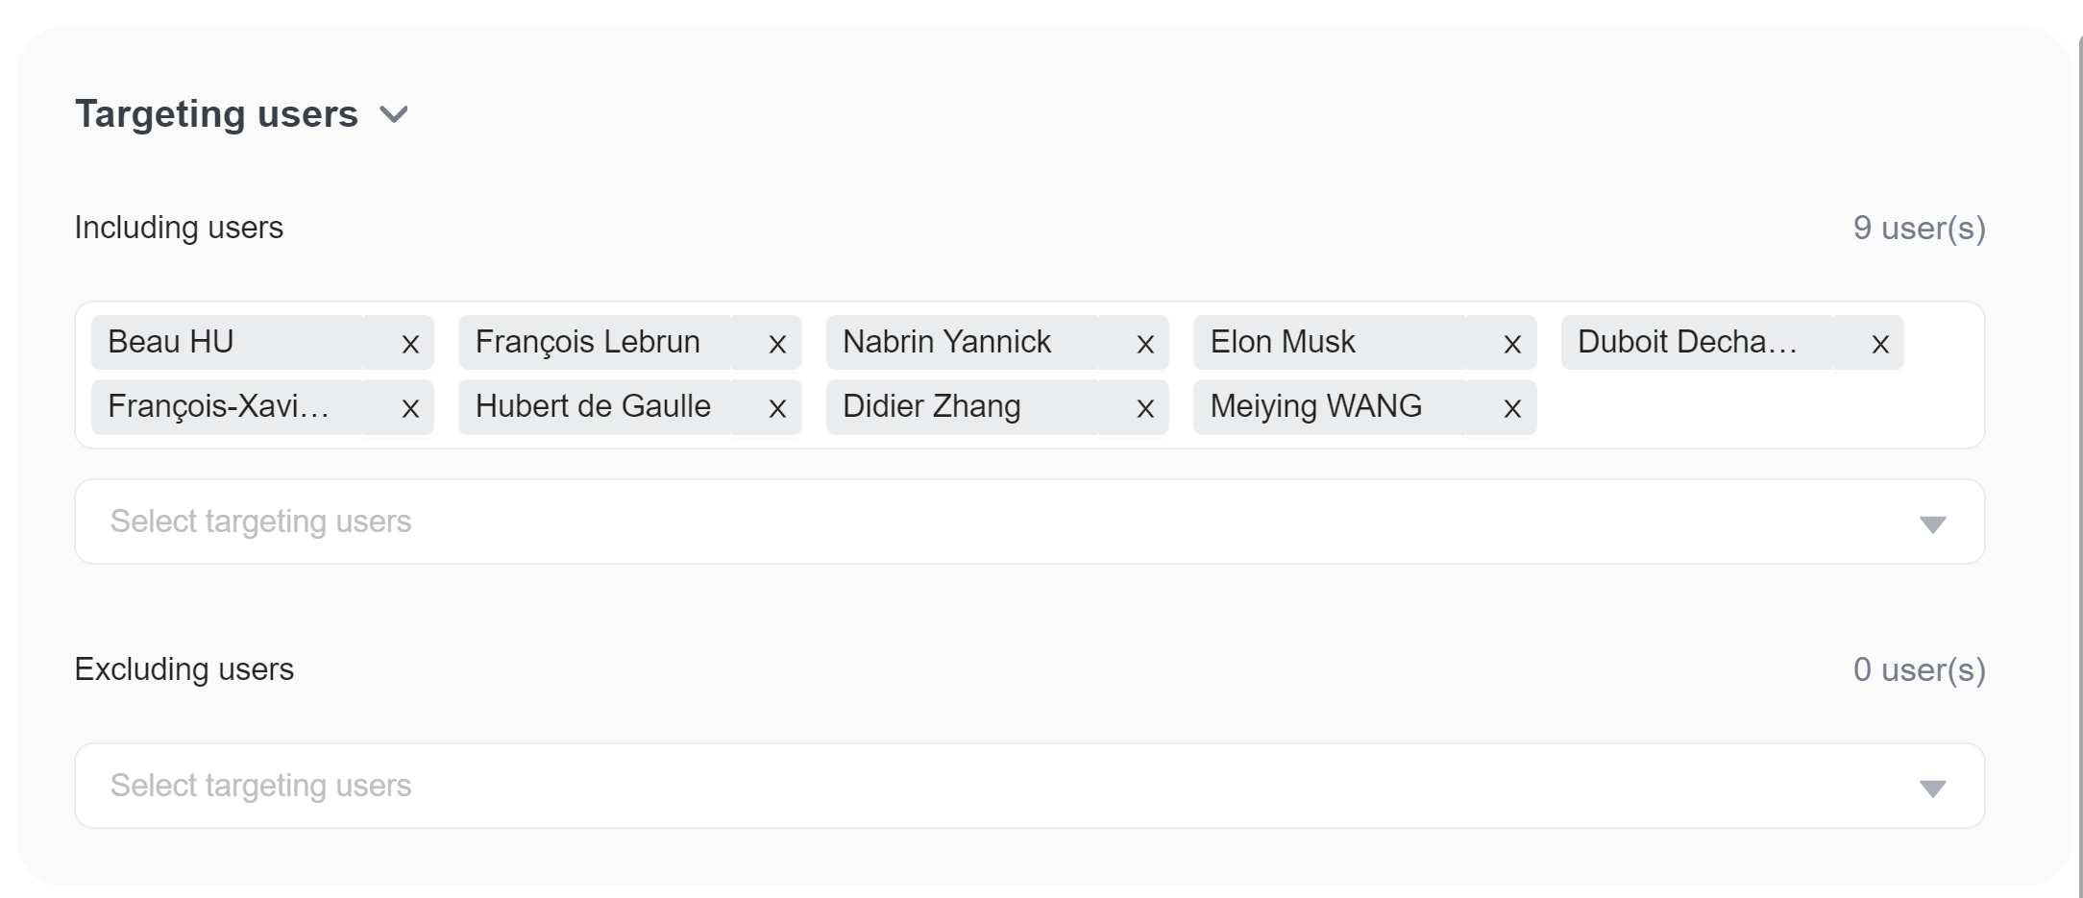
Task: Delete the Elon Musk user tag
Action: pyautogui.click(x=1511, y=344)
